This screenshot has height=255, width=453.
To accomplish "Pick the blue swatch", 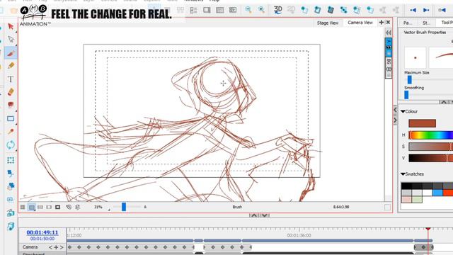I will 437,193.
